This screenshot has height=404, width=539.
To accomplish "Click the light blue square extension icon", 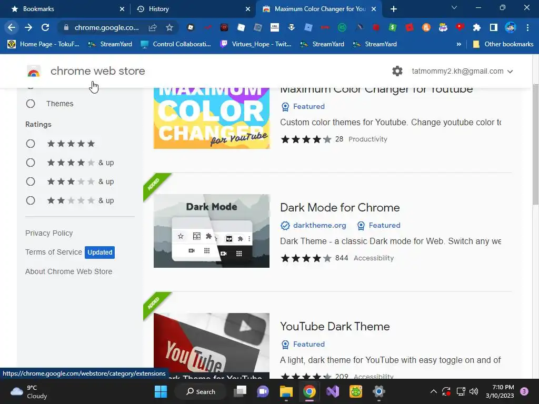I will coord(308,27).
